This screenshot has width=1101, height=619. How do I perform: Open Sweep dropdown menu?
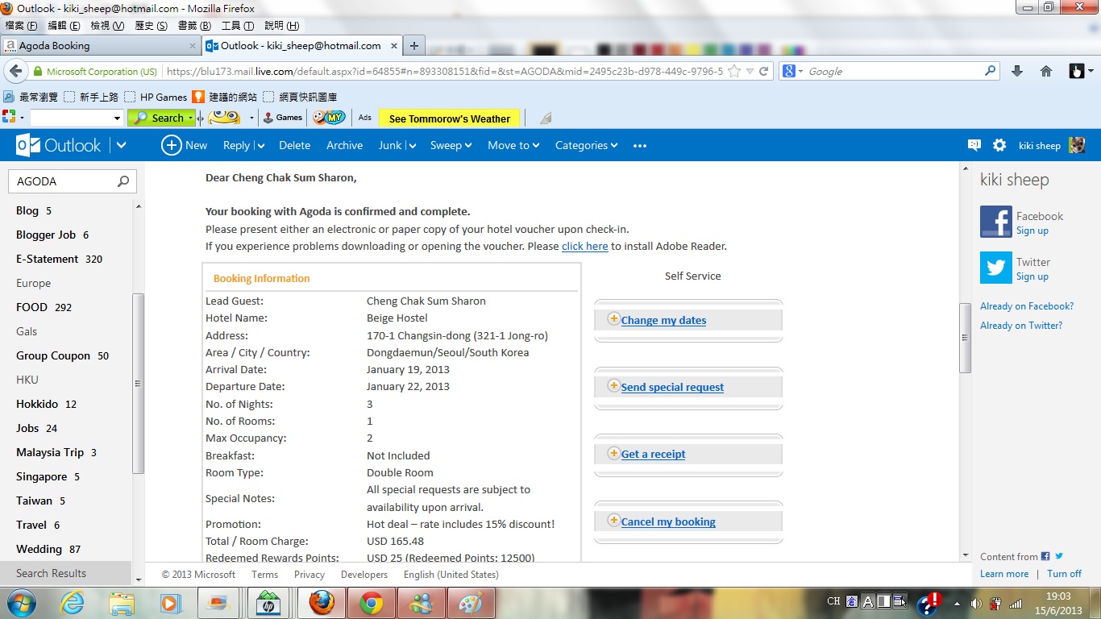tap(451, 145)
